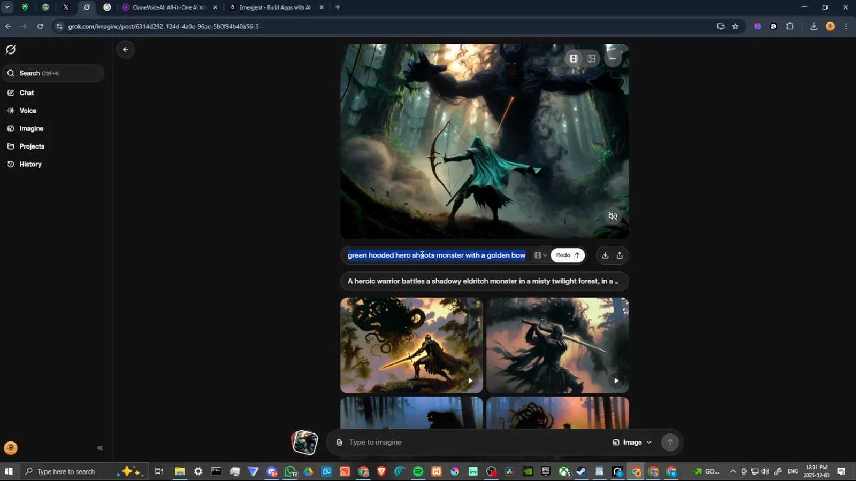Click the Redo button
Viewport: 856px width, 481px height.
568,255
